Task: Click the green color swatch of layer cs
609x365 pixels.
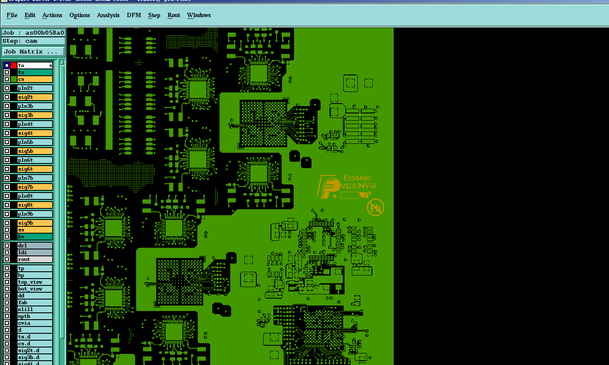Action: click(14, 79)
